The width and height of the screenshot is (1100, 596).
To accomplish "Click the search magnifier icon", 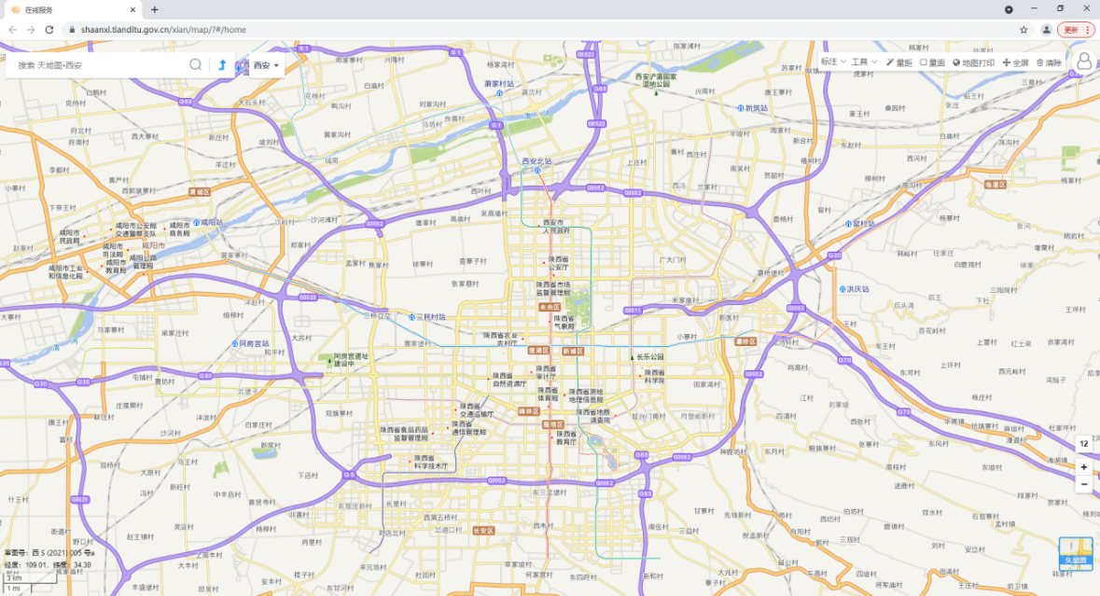I will pos(196,64).
